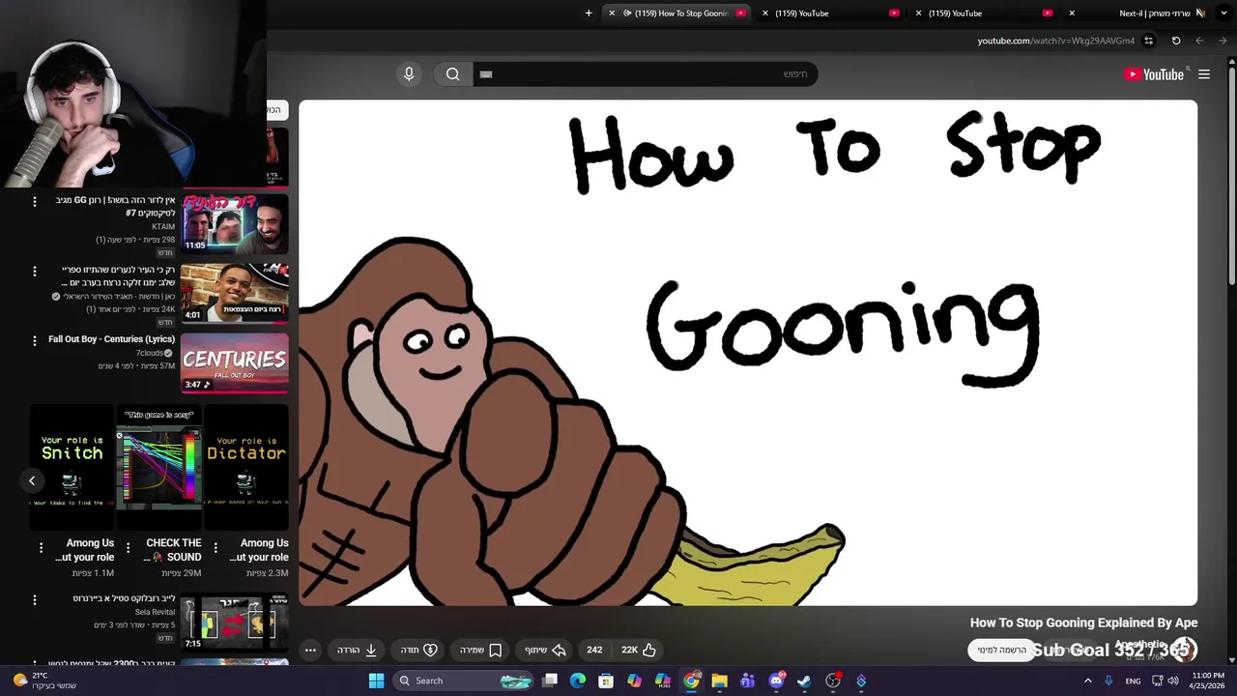1237x696 pixels.
Task: Open KTAIM channel link
Action: (163, 226)
